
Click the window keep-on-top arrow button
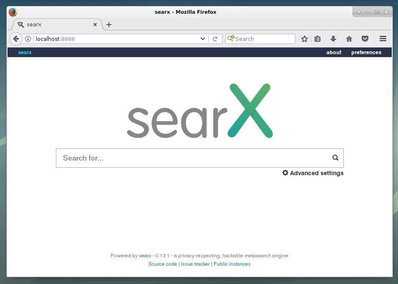359,12
